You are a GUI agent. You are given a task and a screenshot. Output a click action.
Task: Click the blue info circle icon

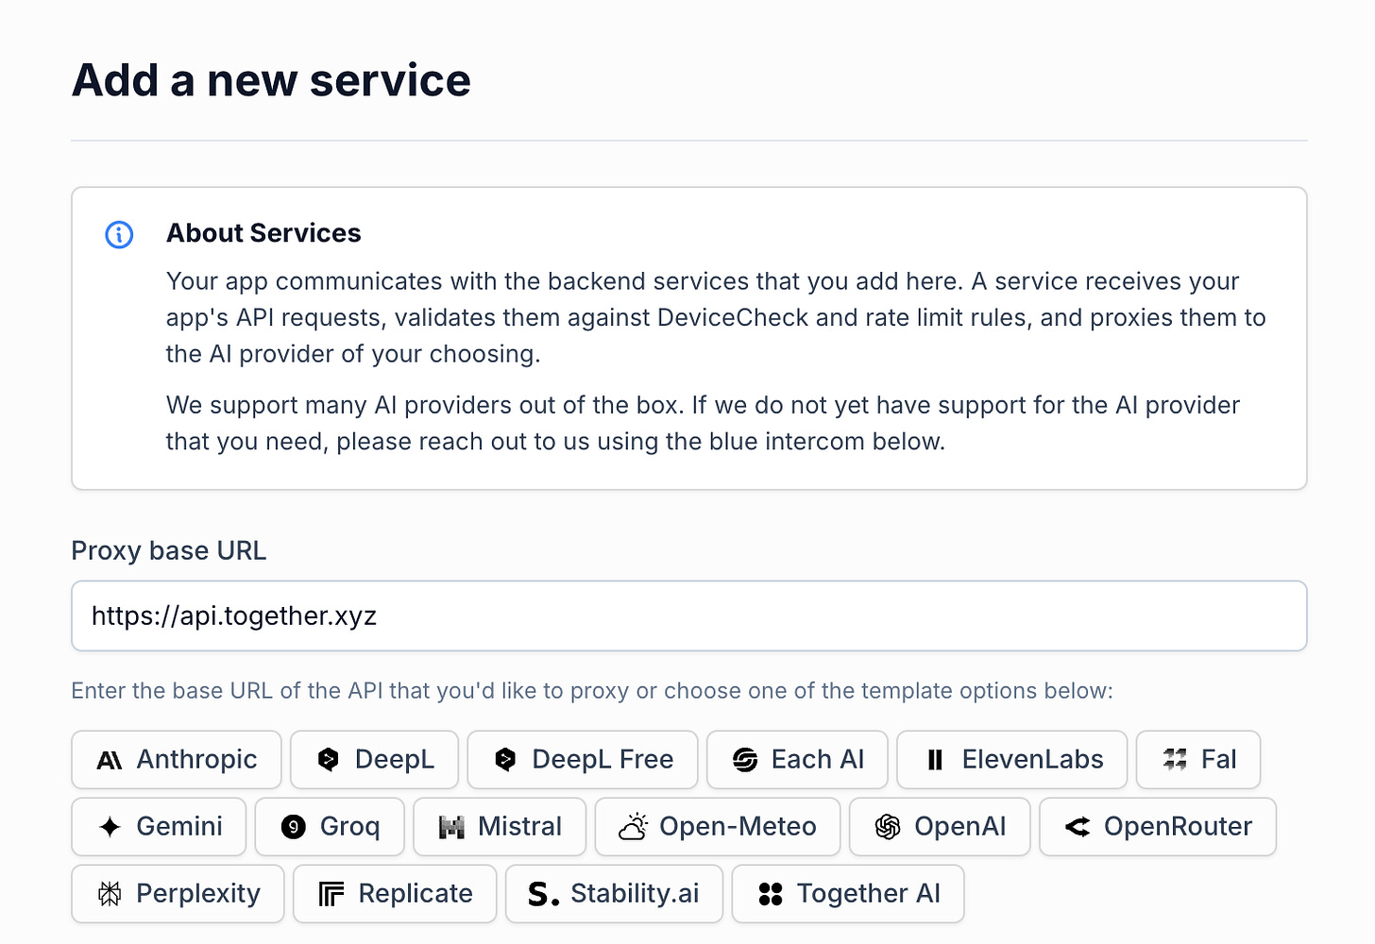click(119, 234)
